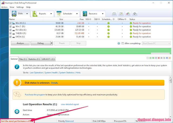Click schedule green check for Win 7 (D:)

[x=108, y=26]
